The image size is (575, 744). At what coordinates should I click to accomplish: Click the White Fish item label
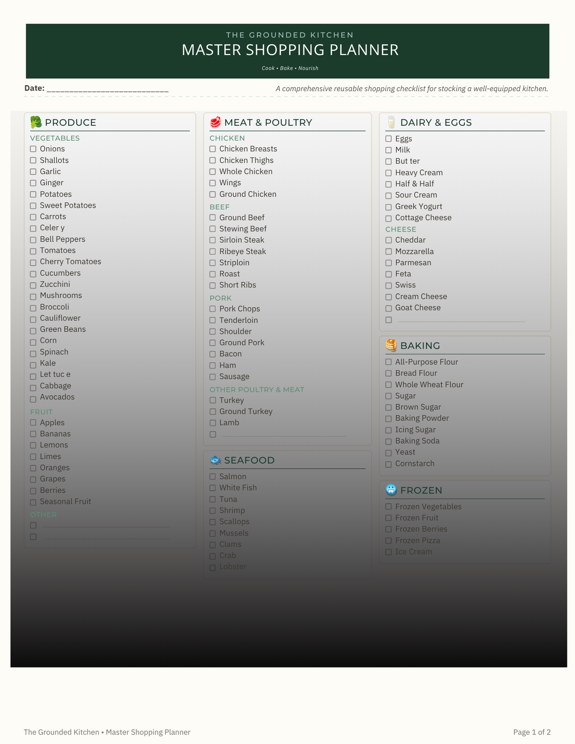click(238, 488)
